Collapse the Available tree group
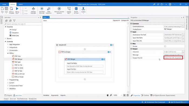The height and width of the screenshot is (106, 189). [x=5, y=42]
